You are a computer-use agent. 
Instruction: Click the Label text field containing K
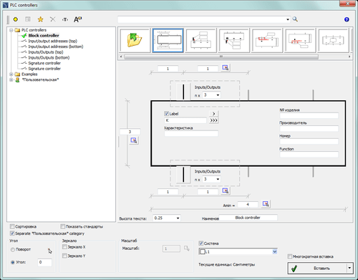tap(185, 120)
